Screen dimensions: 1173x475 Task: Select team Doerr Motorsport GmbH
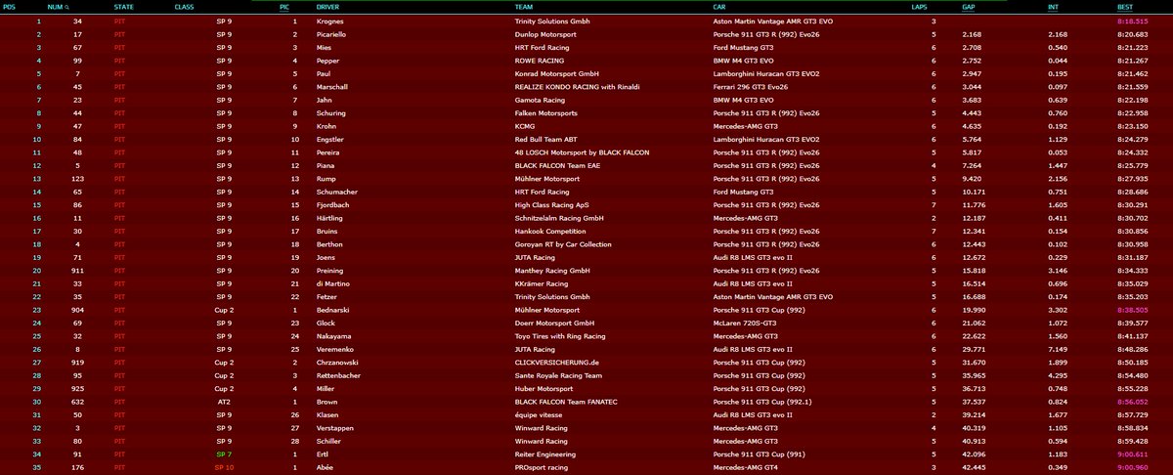(554, 324)
